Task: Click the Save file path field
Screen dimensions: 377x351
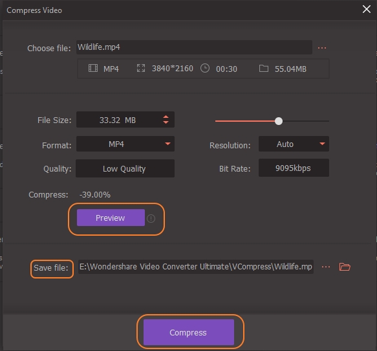Action: pyautogui.click(x=196, y=267)
